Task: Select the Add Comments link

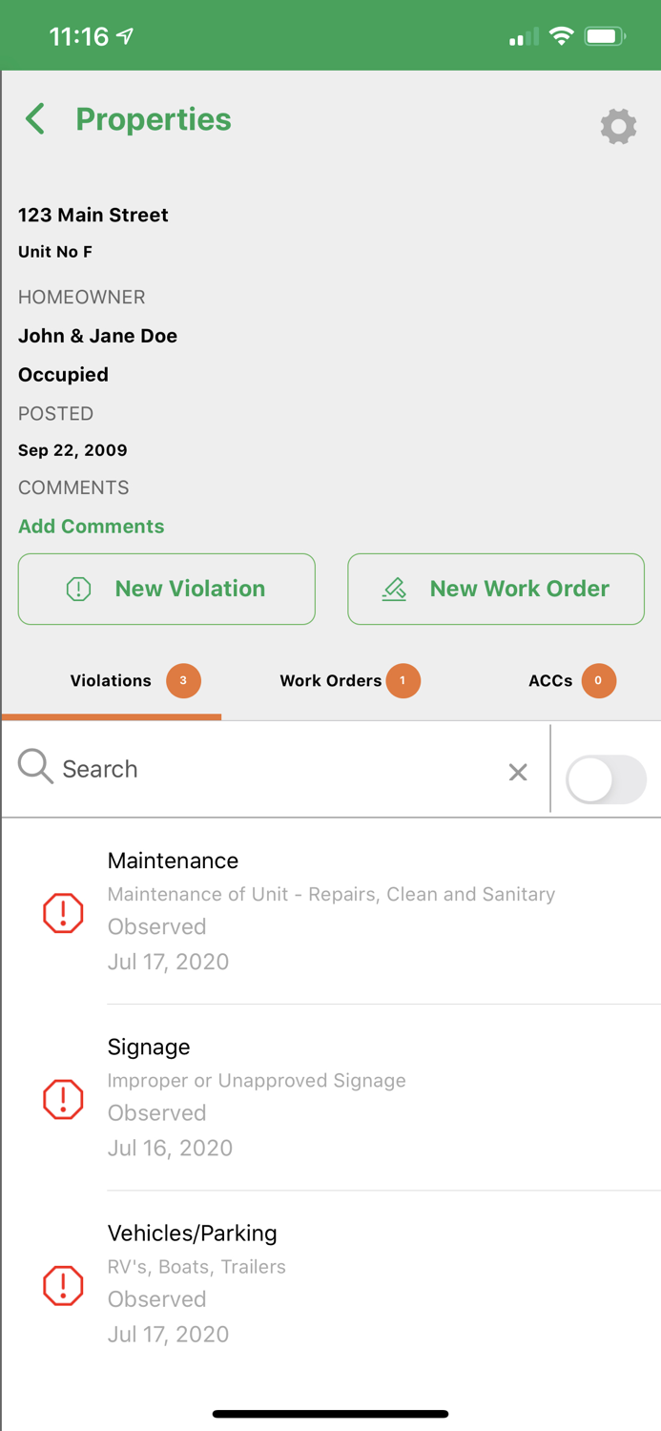Action: pos(91,526)
